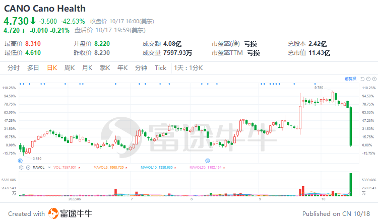The width and height of the screenshot is (378, 224).
Task: Open the earnings E marker near 3.810 low
Action: (20, 161)
